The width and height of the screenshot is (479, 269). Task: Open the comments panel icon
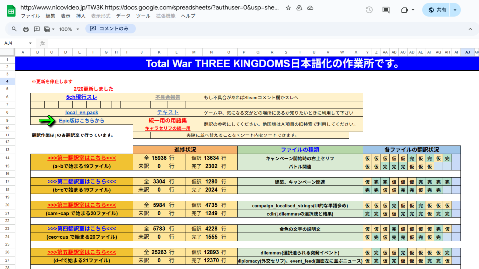click(x=386, y=10)
